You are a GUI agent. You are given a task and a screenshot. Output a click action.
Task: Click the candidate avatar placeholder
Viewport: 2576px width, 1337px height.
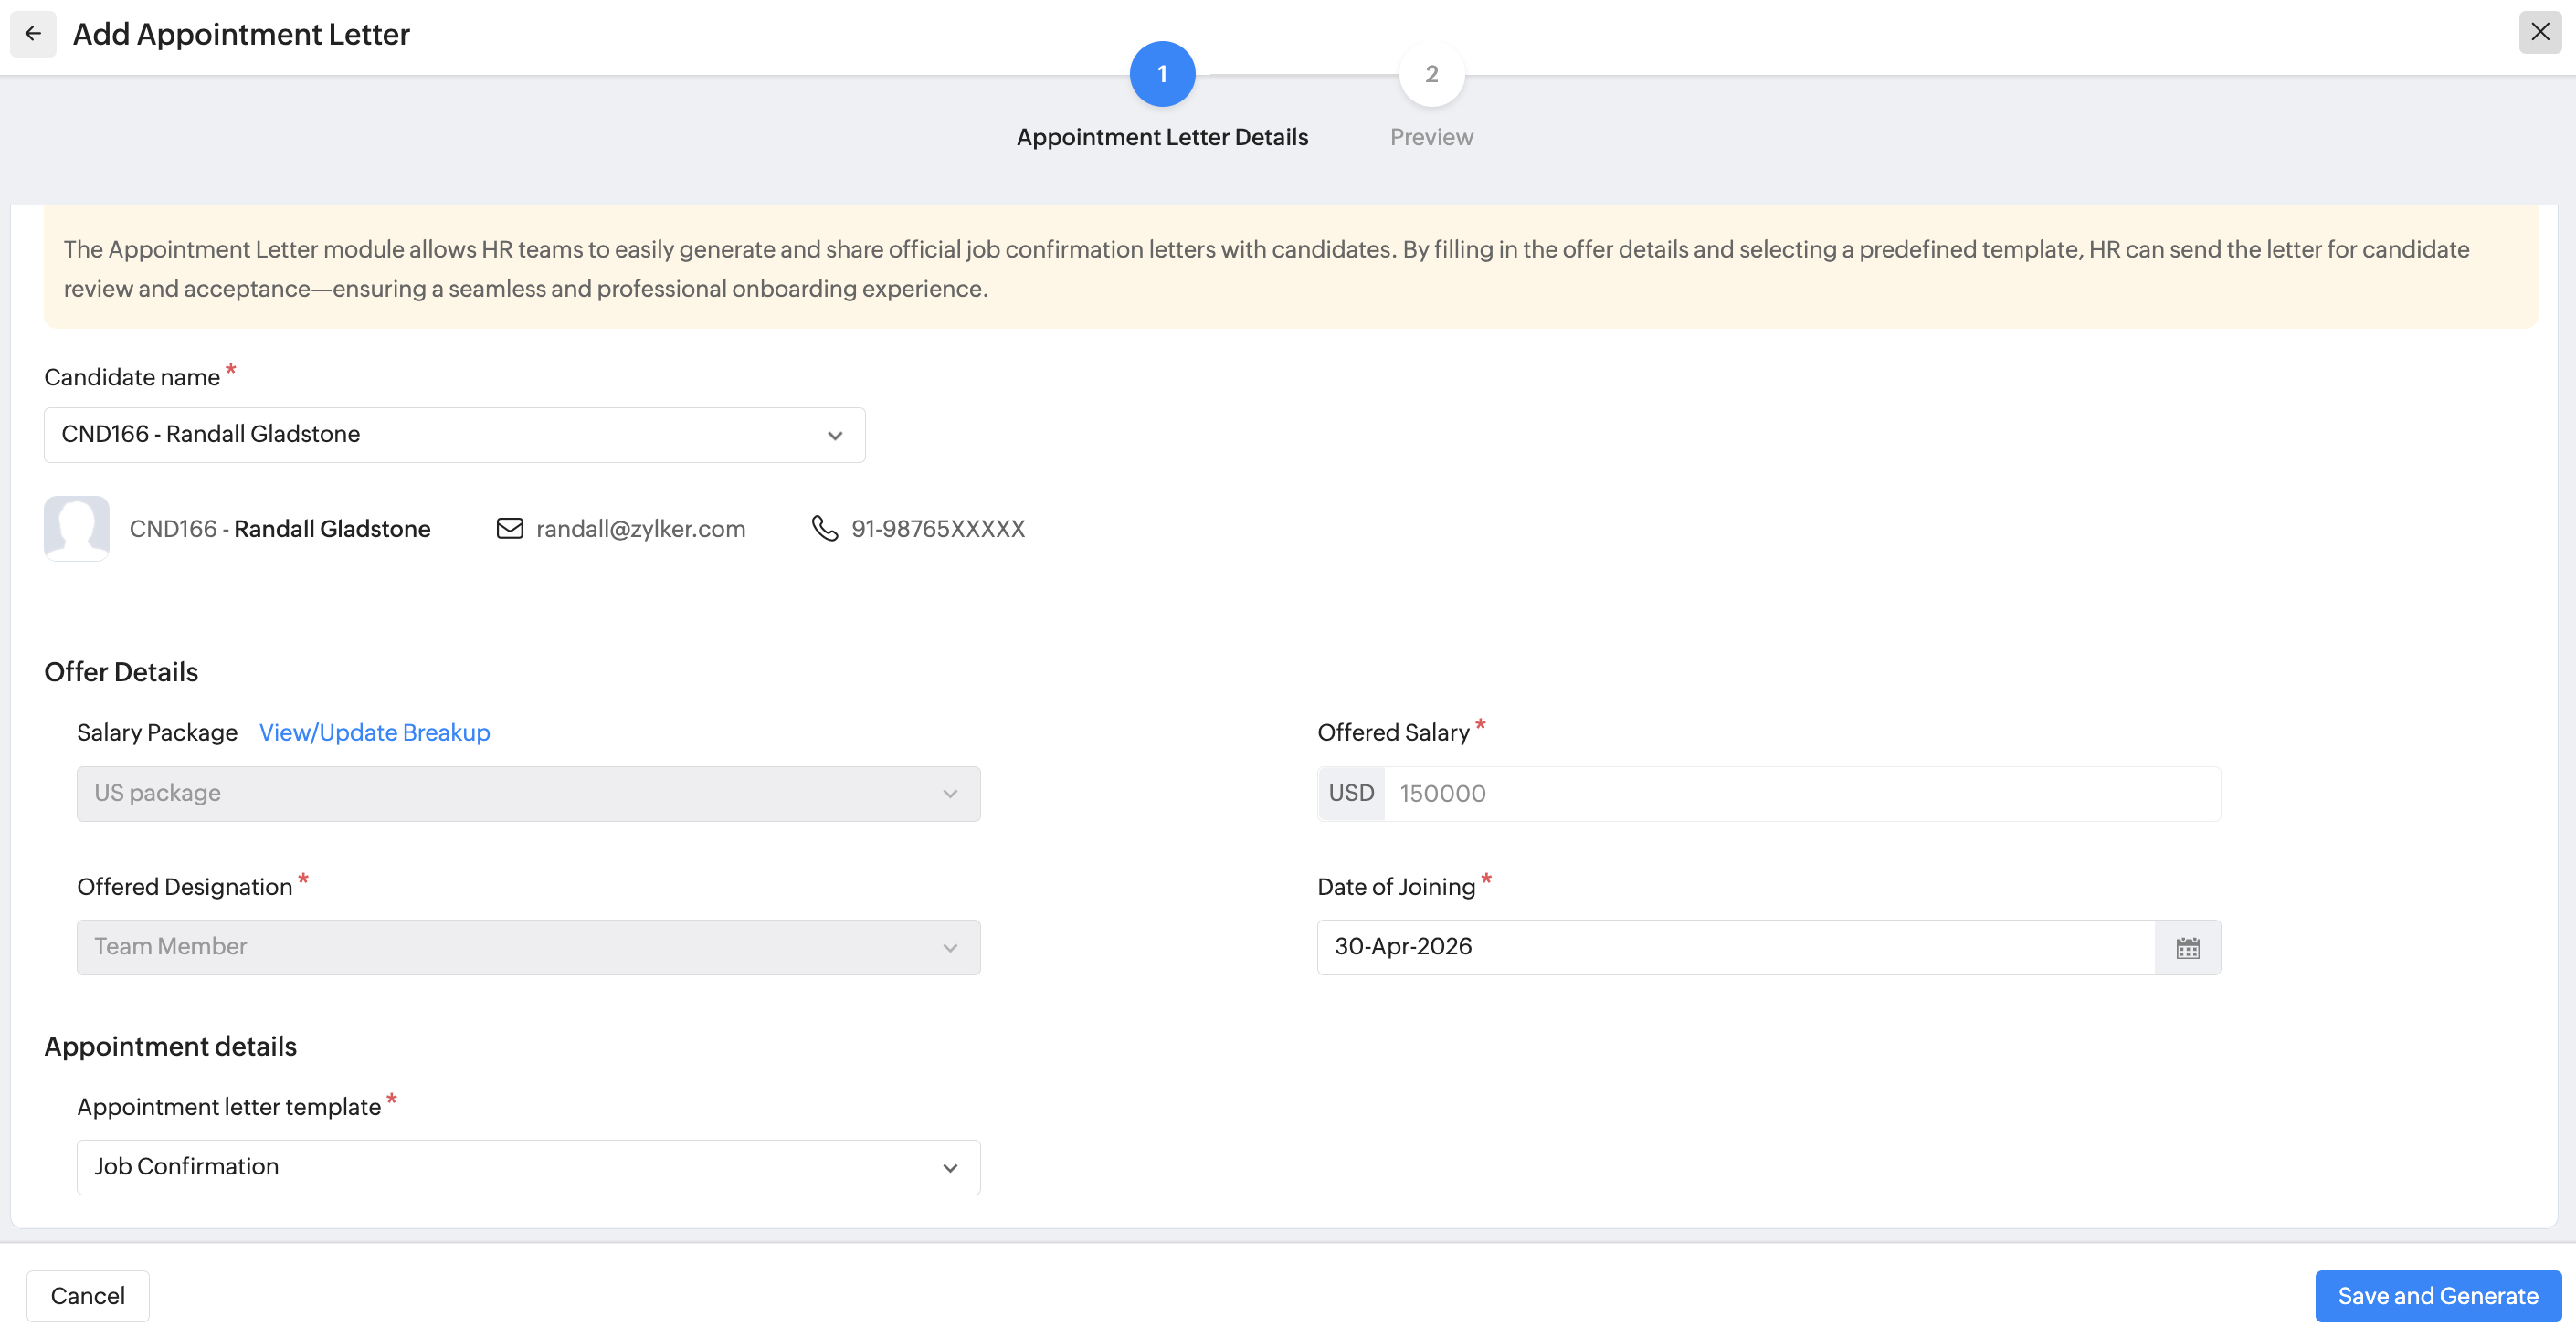point(77,527)
